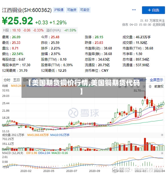Click the H股 price 18.10

[16, 30]
